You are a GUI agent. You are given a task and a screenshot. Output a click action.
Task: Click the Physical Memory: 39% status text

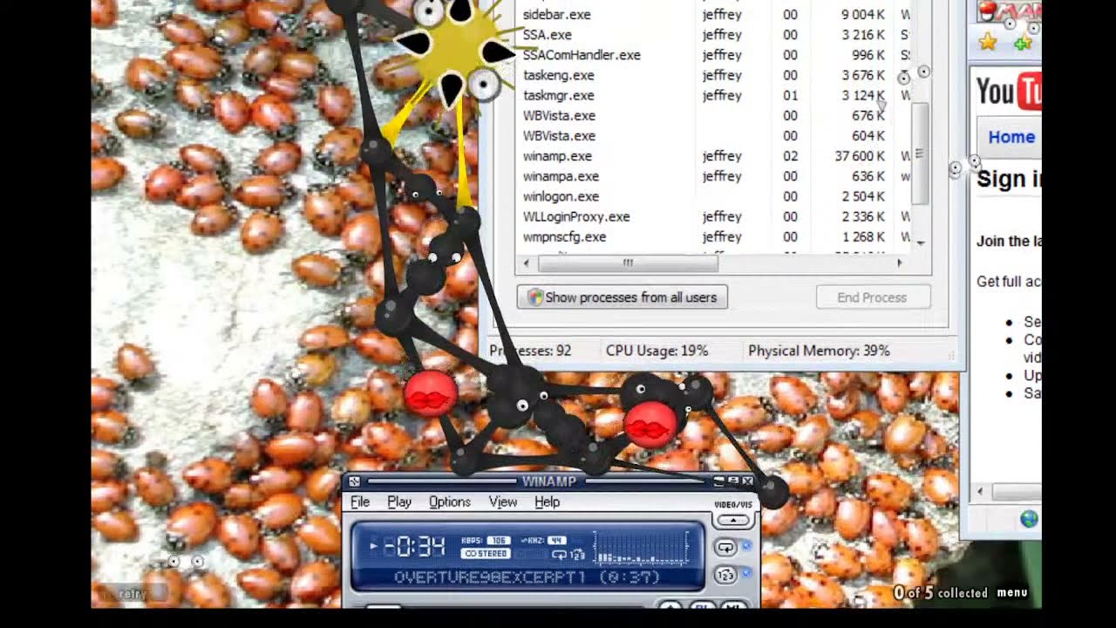point(819,351)
